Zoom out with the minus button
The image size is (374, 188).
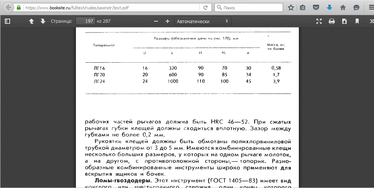click(x=156, y=21)
